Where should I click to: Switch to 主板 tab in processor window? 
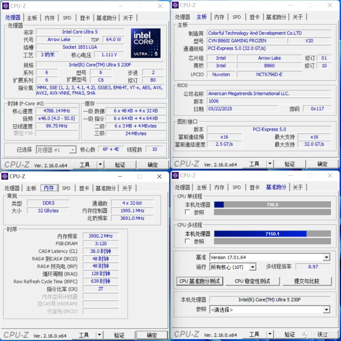(32, 18)
